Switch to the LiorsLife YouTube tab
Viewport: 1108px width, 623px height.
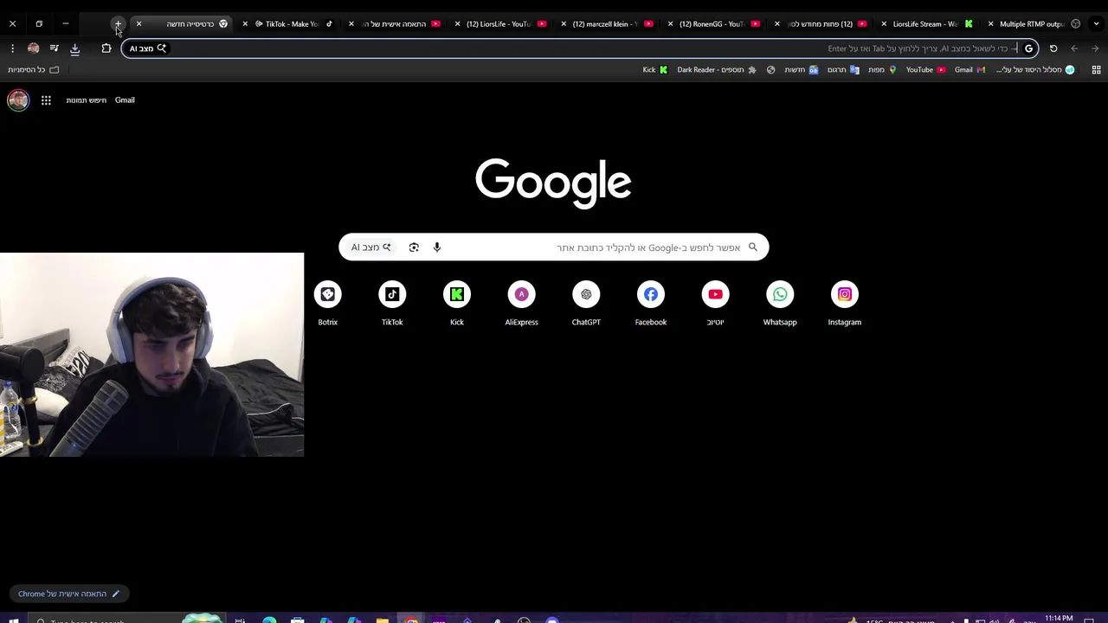coord(502,24)
